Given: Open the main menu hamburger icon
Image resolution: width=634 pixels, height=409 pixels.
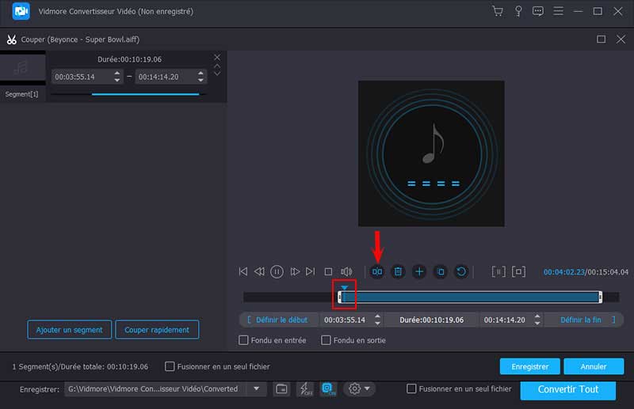Looking at the screenshot, I should tap(559, 12).
